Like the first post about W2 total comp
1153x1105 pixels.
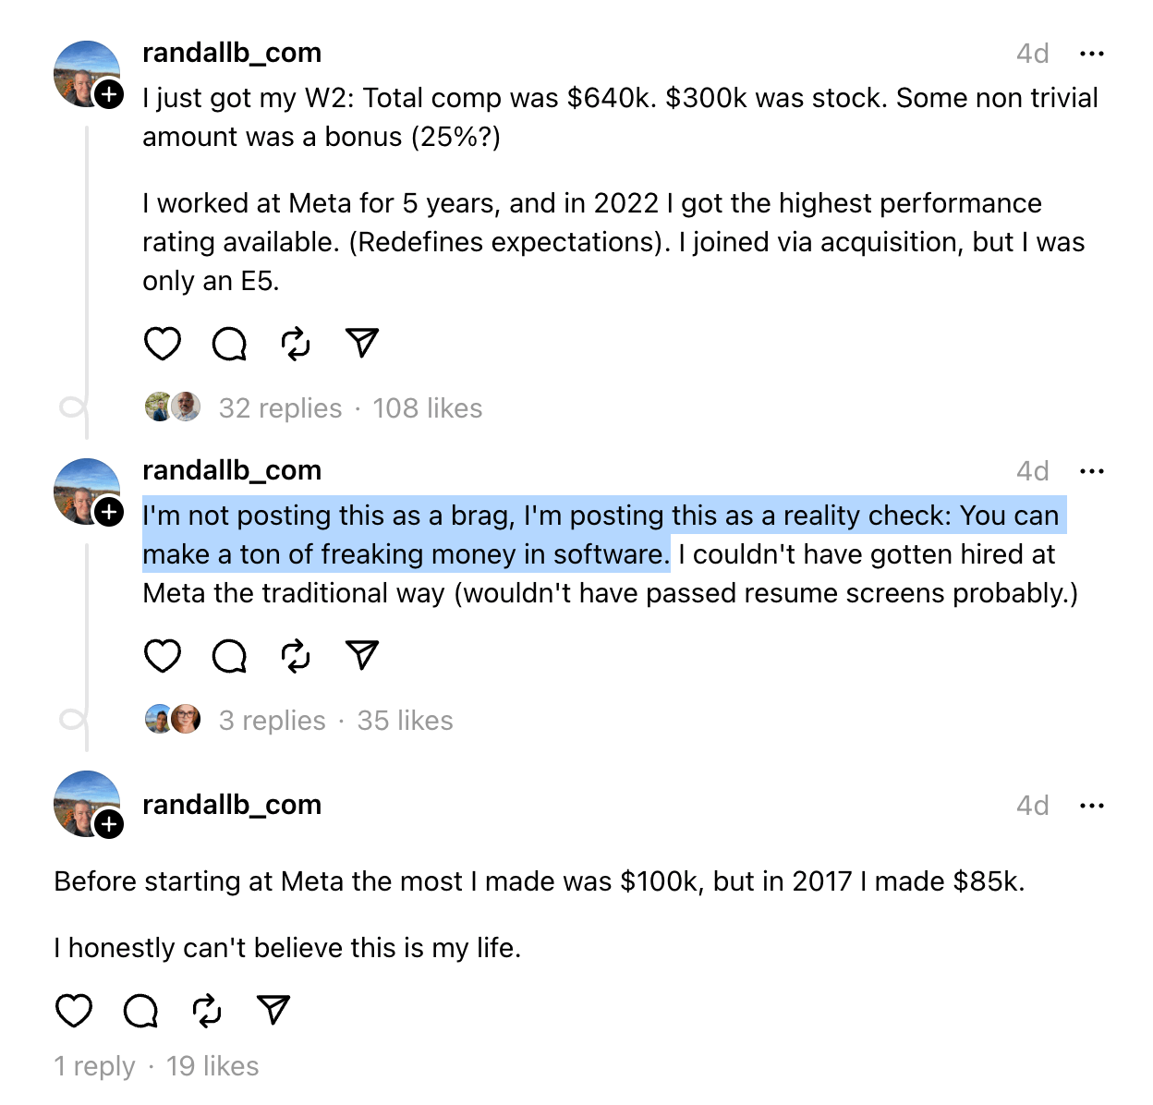[x=163, y=344]
